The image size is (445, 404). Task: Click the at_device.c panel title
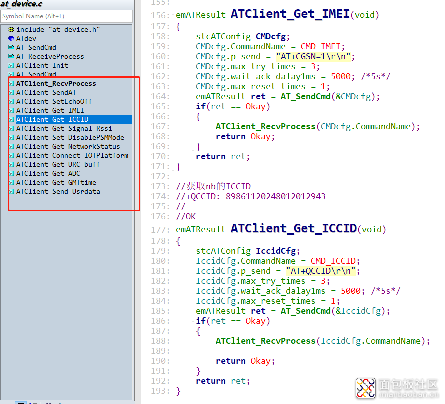click(x=22, y=4)
